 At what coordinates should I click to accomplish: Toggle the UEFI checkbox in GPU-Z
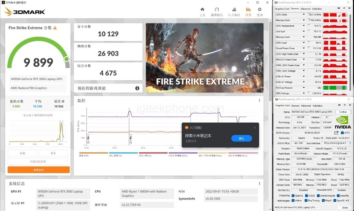point(342,132)
